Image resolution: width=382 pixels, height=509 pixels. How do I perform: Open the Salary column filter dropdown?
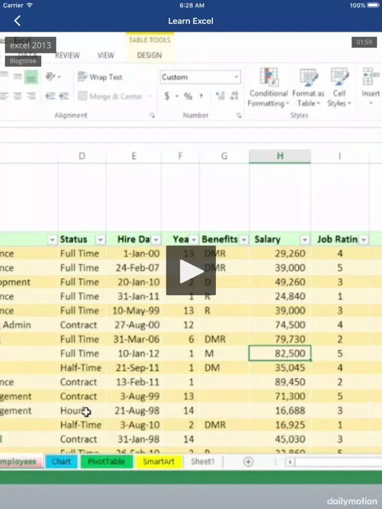coord(305,240)
